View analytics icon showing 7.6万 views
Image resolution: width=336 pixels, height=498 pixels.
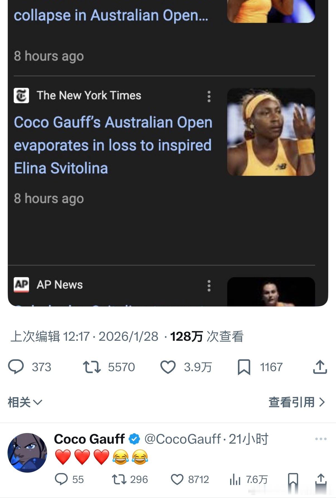tap(235, 480)
